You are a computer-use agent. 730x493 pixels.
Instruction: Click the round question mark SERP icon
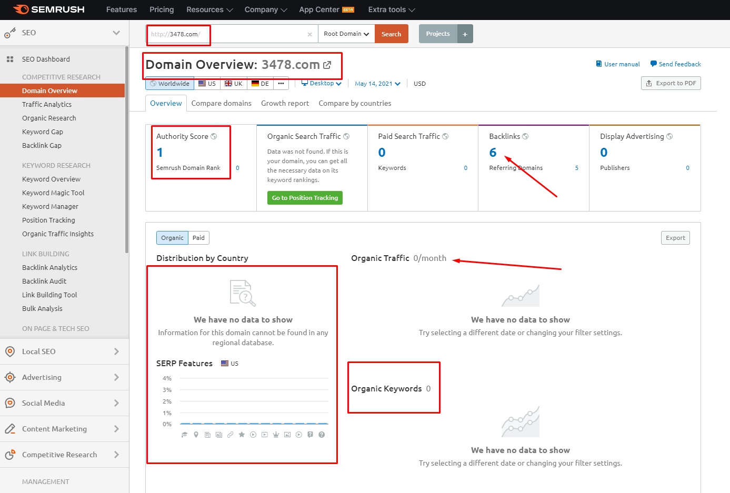322,435
